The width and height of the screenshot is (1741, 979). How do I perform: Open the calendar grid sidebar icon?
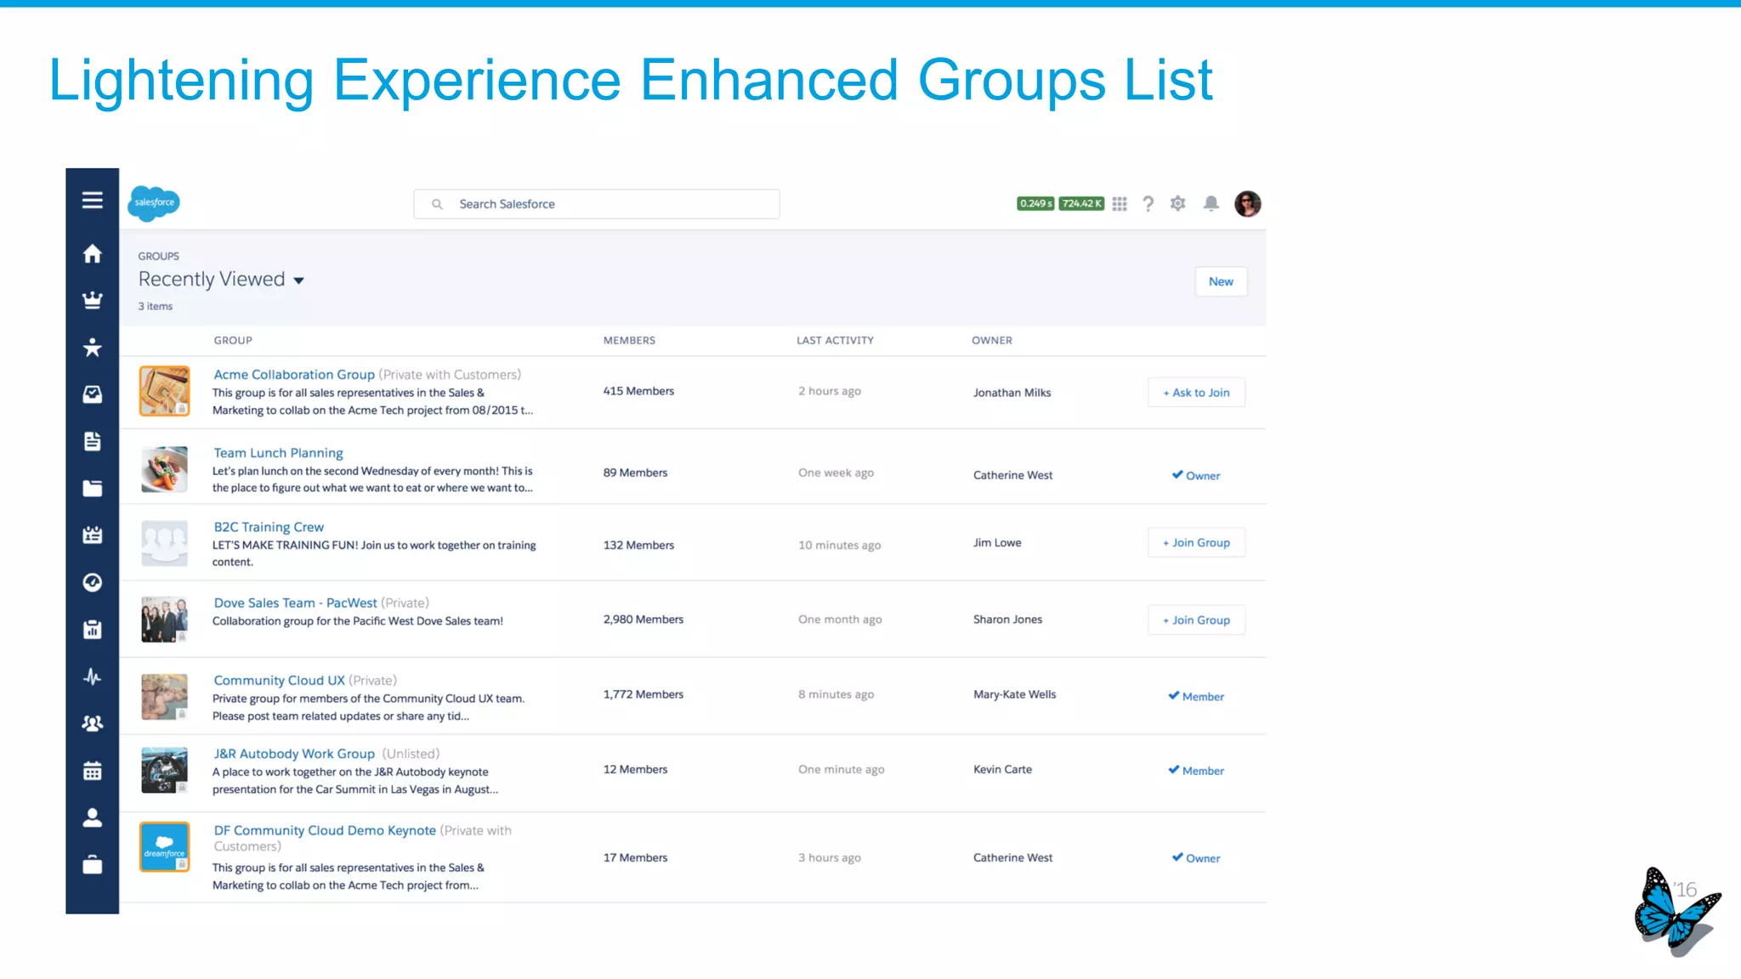pos(92,771)
